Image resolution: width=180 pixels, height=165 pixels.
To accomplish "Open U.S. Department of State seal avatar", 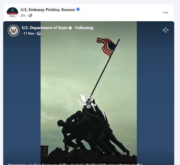I will click(14, 31).
